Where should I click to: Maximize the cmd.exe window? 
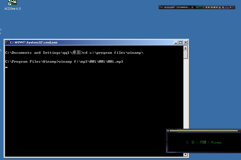(x=180, y=42)
